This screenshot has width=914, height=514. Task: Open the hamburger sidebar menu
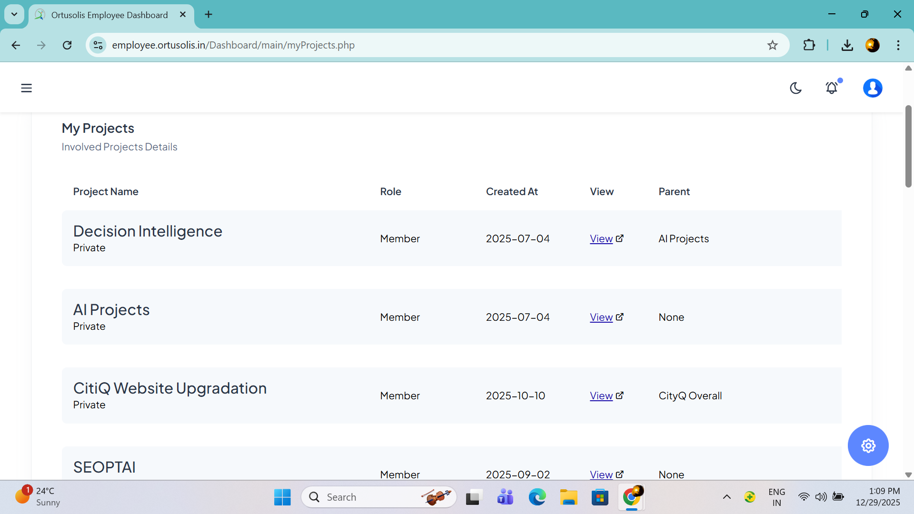tap(26, 88)
